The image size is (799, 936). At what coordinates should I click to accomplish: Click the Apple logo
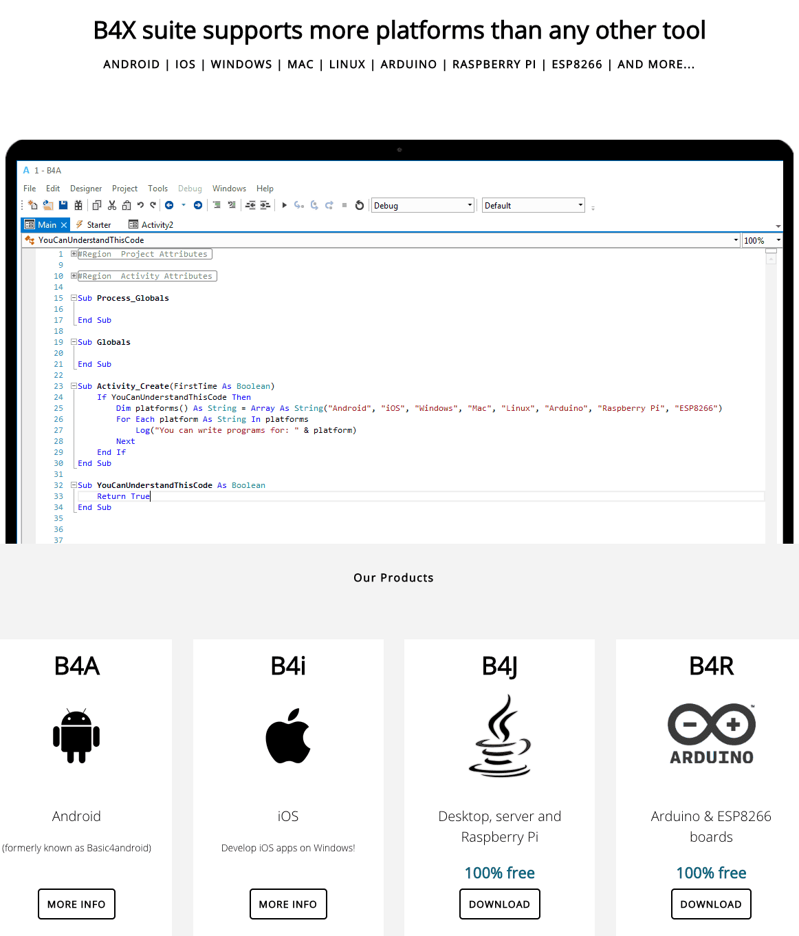click(x=288, y=736)
